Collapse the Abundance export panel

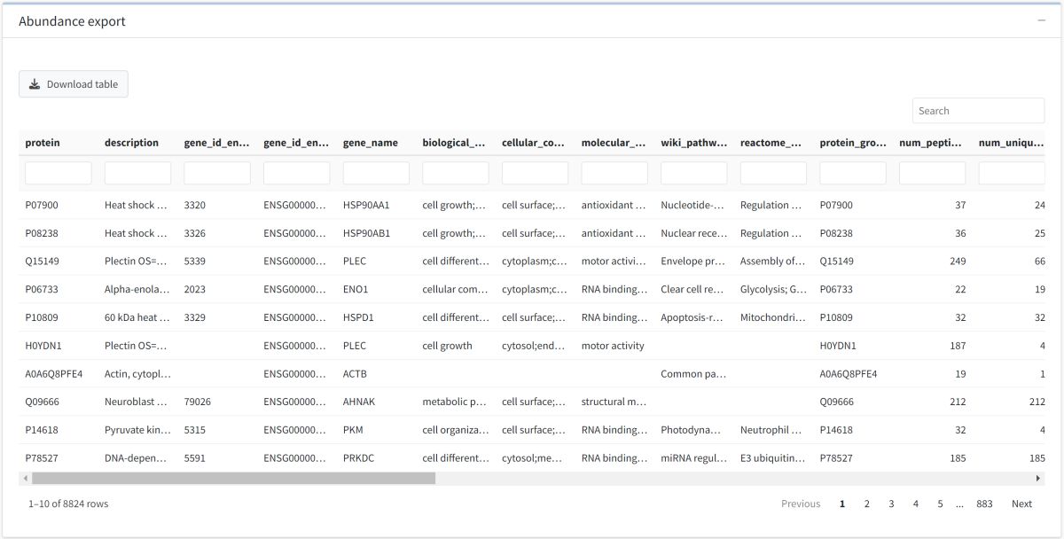coord(1042,20)
